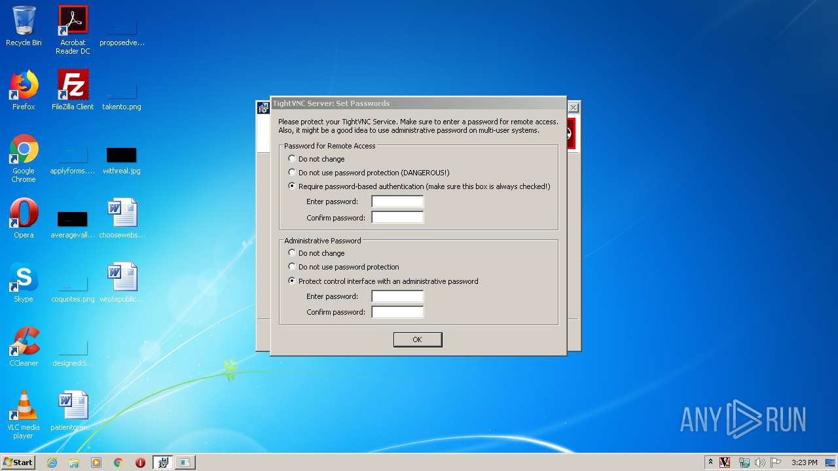The width and height of the screenshot is (838, 471).
Task: Open Windows Explorer folder in taskbar
Action: pos(74,462)
